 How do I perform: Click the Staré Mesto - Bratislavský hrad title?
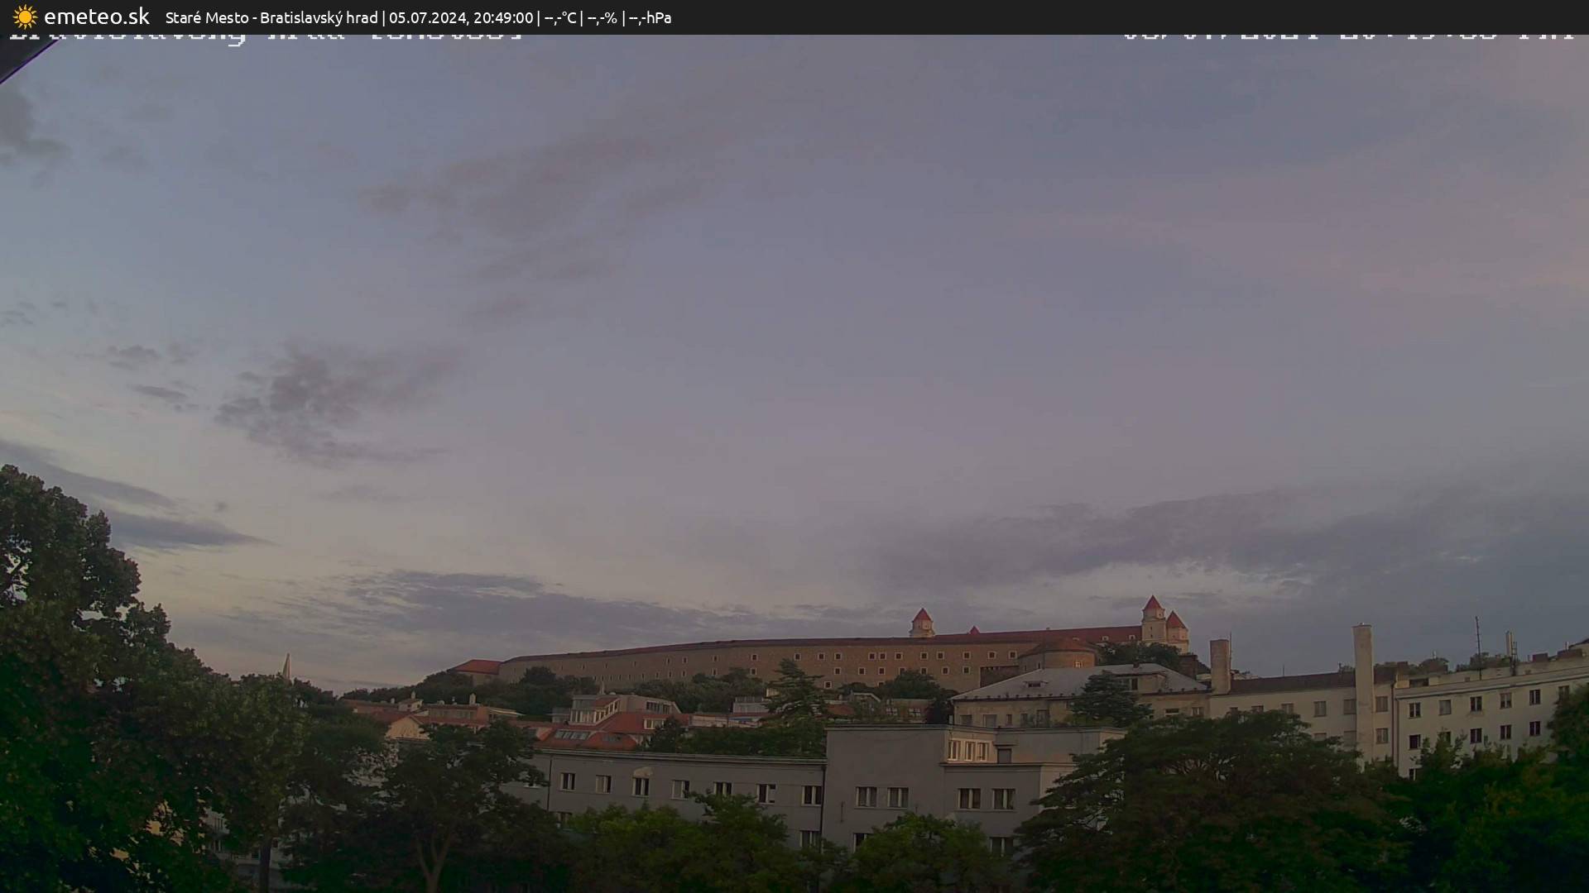coord(271,17)
